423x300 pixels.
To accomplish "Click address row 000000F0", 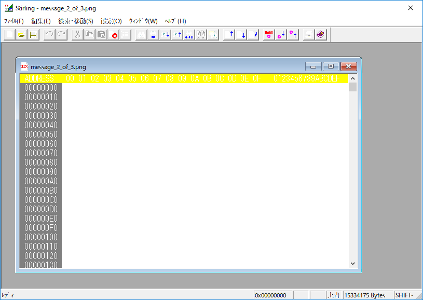I will coord(41,228).
